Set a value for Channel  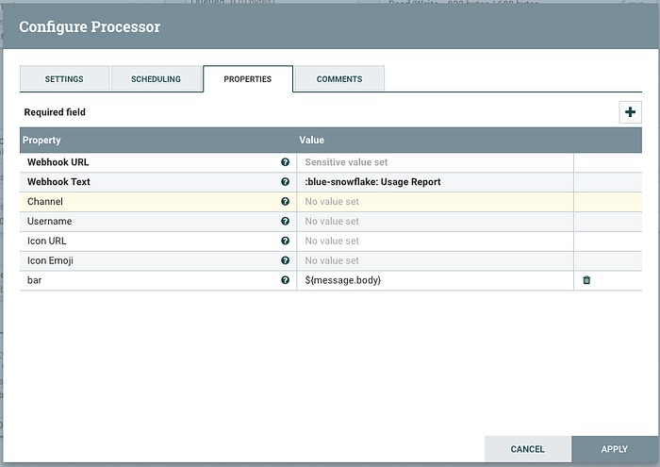point(435,201)
